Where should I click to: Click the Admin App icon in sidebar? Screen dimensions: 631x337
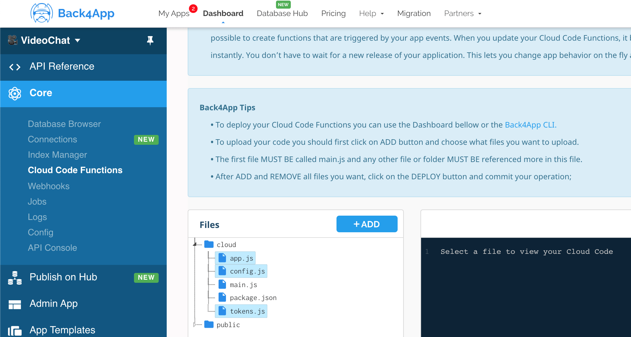(15, 304)
